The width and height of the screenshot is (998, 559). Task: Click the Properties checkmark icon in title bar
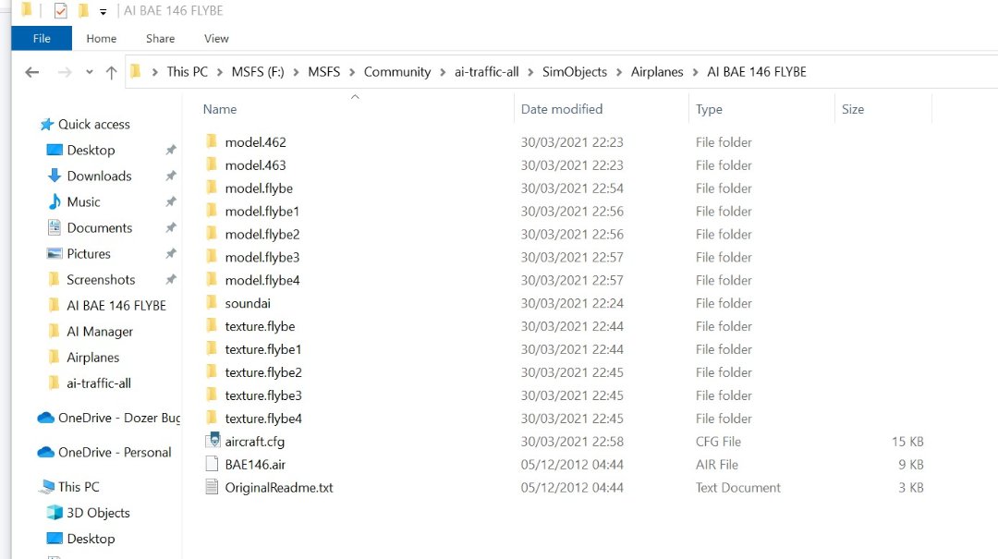pos(60,11)
